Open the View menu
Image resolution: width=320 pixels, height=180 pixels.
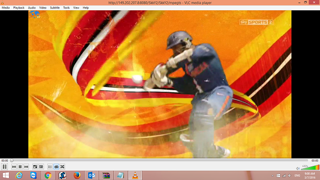coord(76,8)
